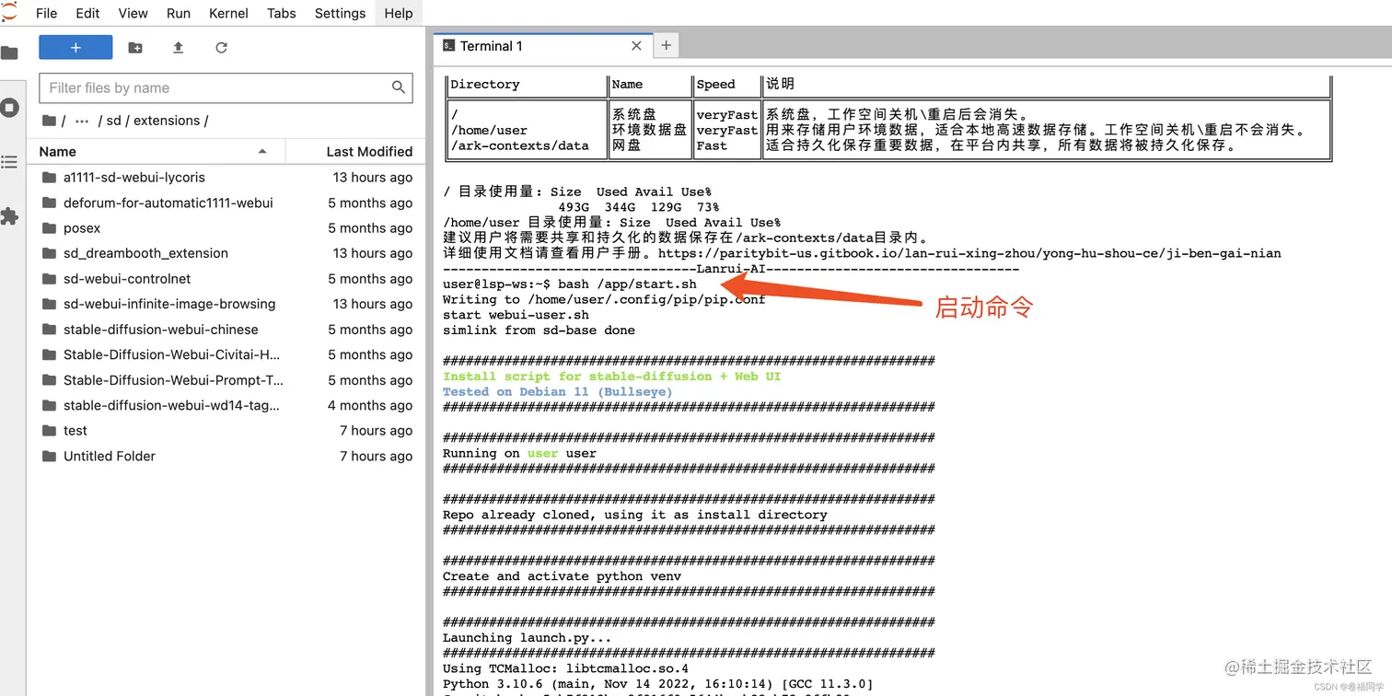Open the extension manager puzzle icon

coord(9,216)
